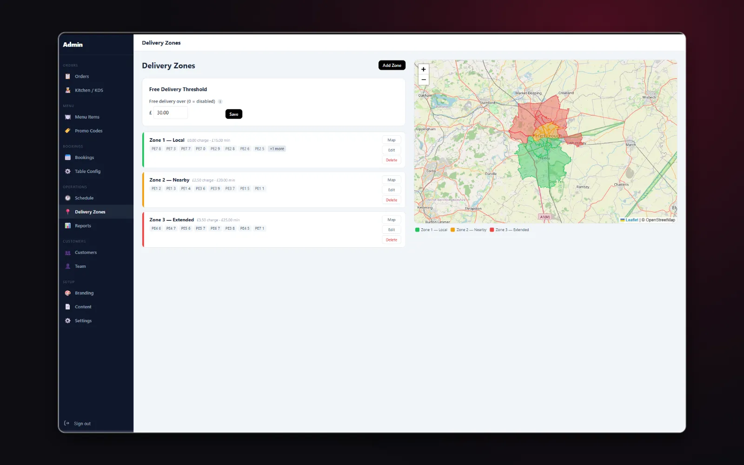Click the PE7 8 postcode chip
Image resolution: width=744 pixels, height=465 pixels.
(x=156, y=149)
